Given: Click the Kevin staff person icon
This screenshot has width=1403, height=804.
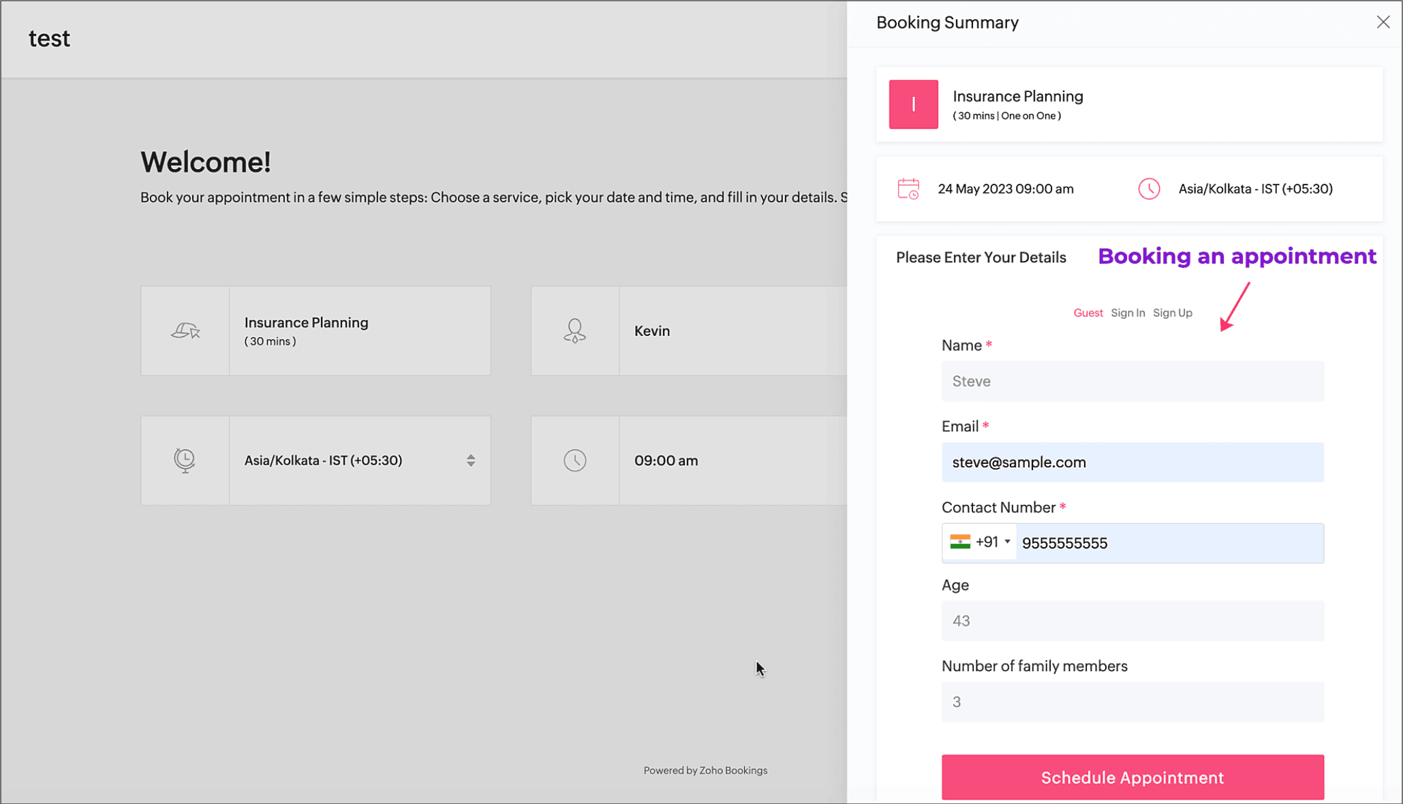Looking at the screenshot, I should (x=574, y=331).
